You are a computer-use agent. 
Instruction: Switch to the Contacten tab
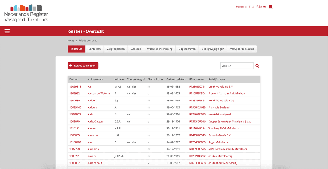click(x=94, y=49)
